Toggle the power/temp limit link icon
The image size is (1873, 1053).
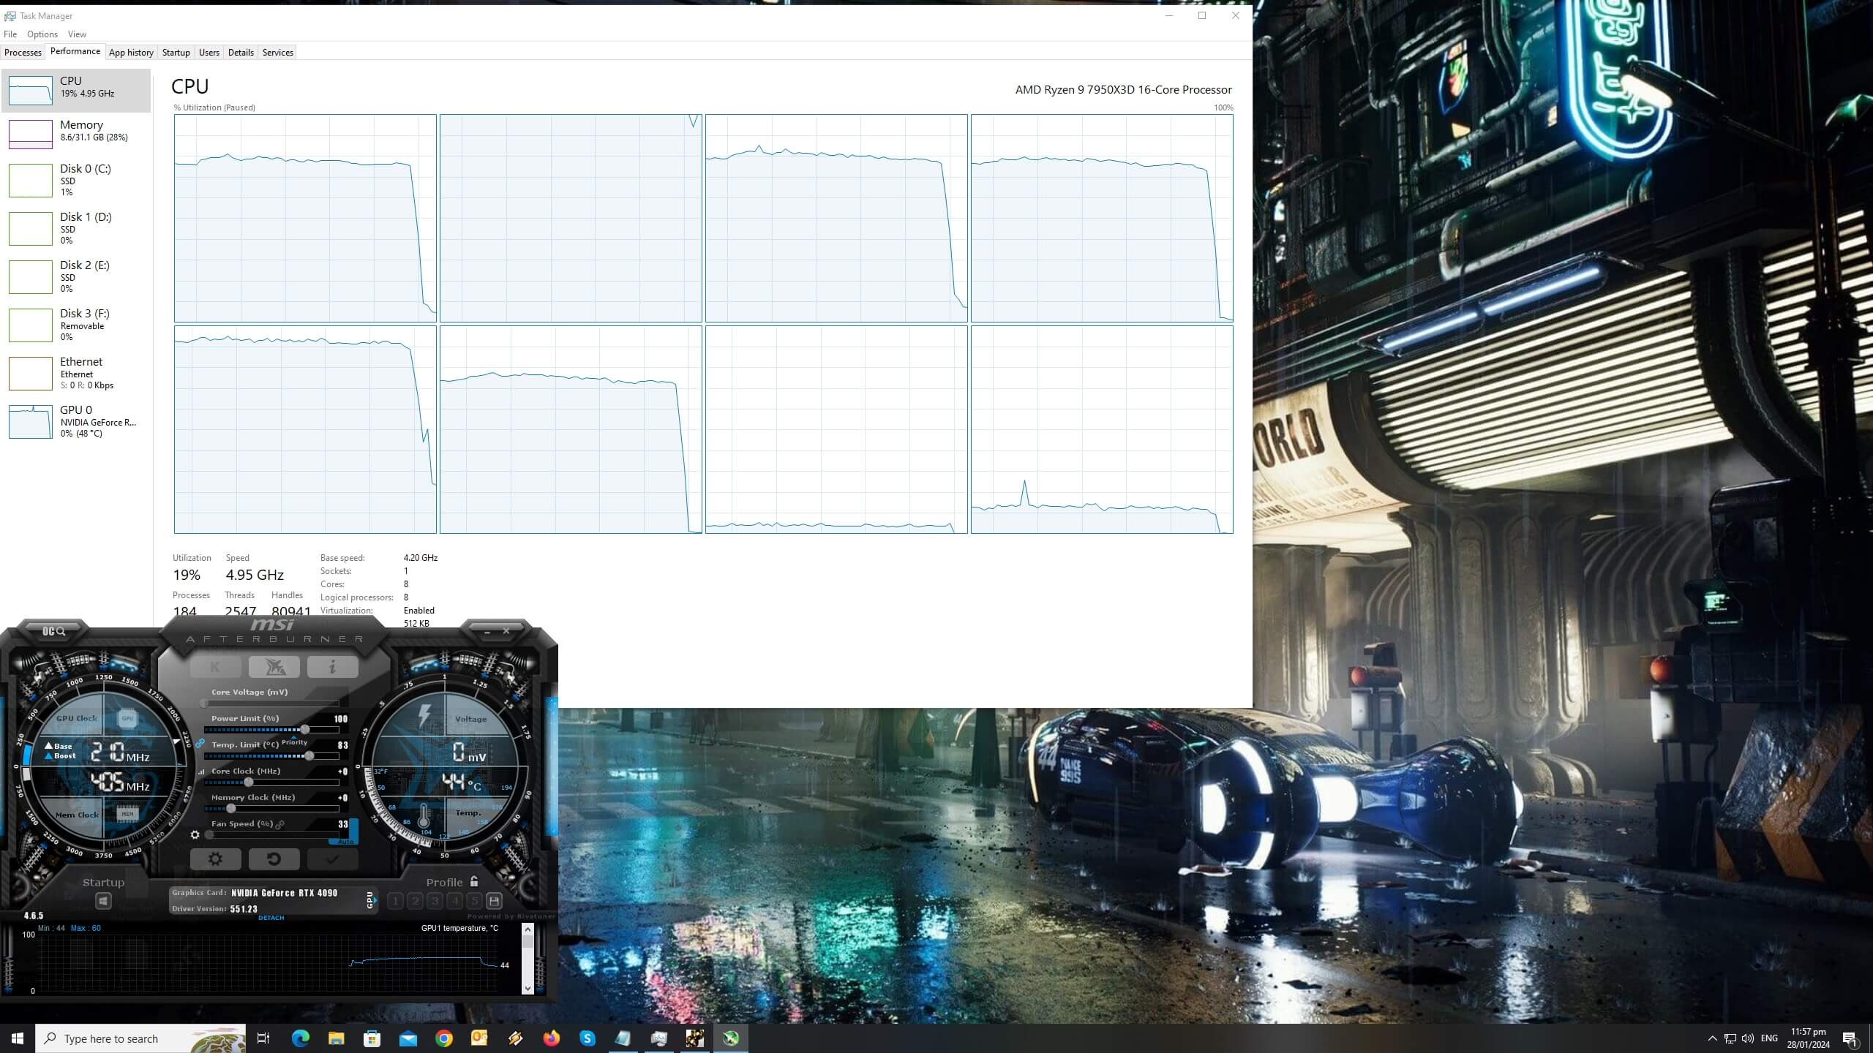[x=200, y=744]
